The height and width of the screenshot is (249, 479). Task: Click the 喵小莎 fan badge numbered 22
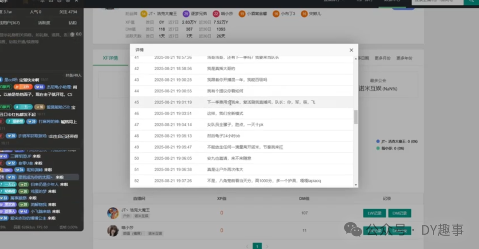[x=216, y=14]
